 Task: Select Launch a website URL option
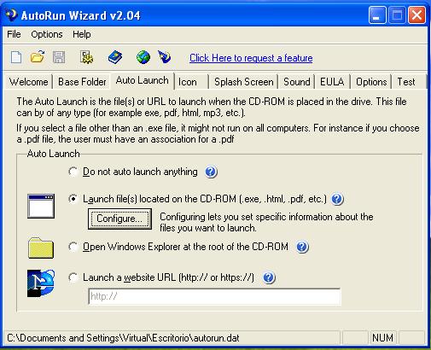pyautogui.click(x=161, y=277)
